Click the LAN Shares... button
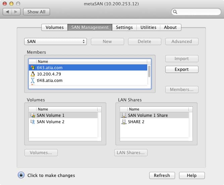Viewport: 224px width, 185px height. [131, 153]
